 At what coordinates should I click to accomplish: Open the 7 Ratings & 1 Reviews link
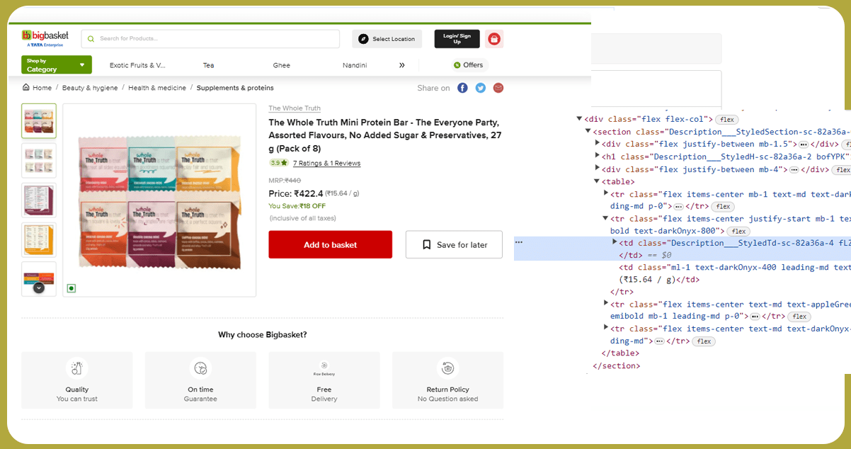coord(326,163)
